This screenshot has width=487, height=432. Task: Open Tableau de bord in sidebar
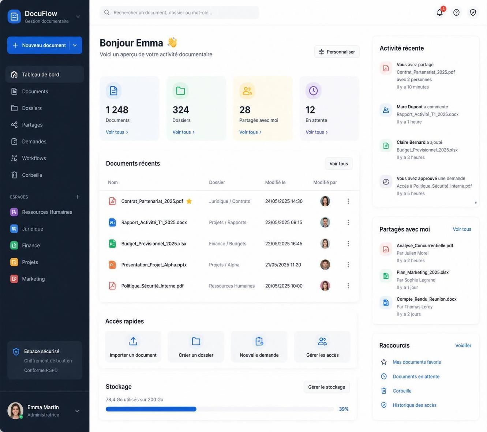point(45,74)
